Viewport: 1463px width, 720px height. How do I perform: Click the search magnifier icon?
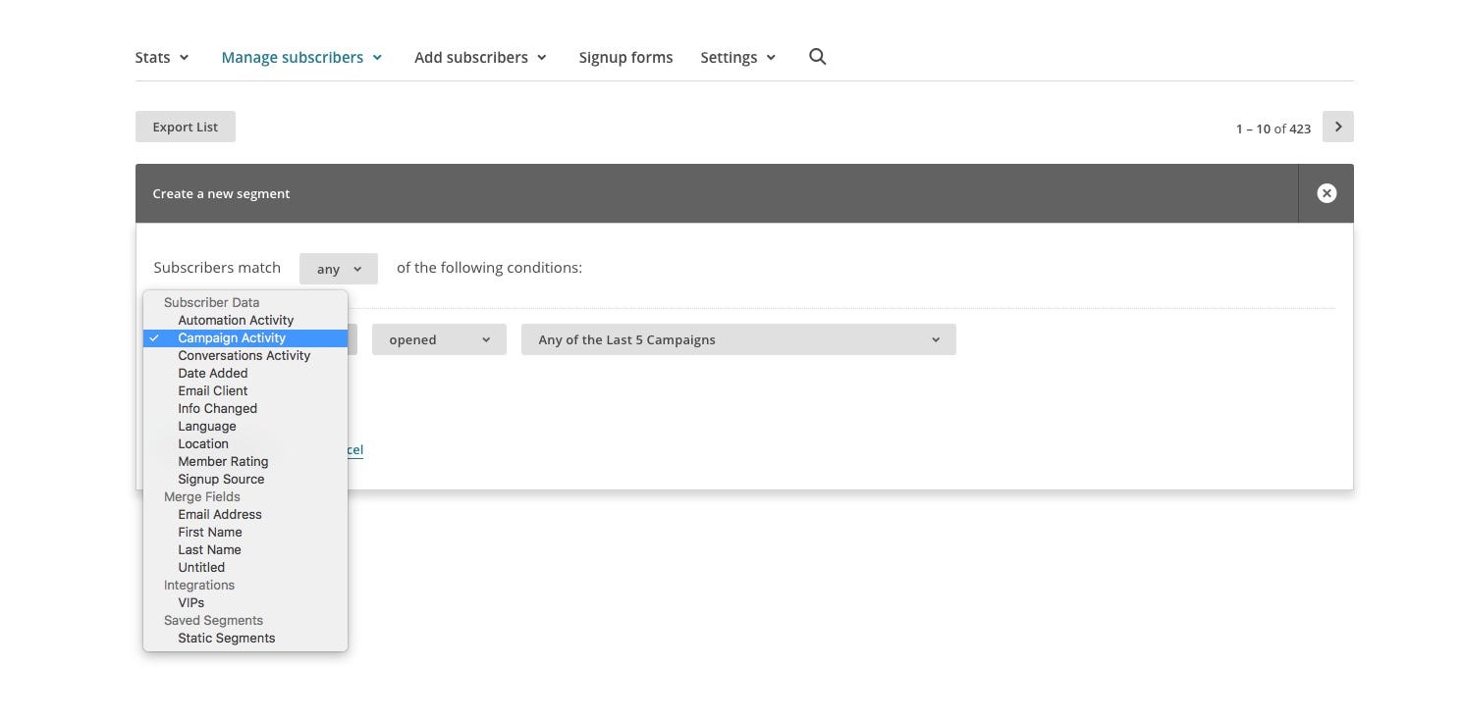pyautogui.click(x=817, y=57)
